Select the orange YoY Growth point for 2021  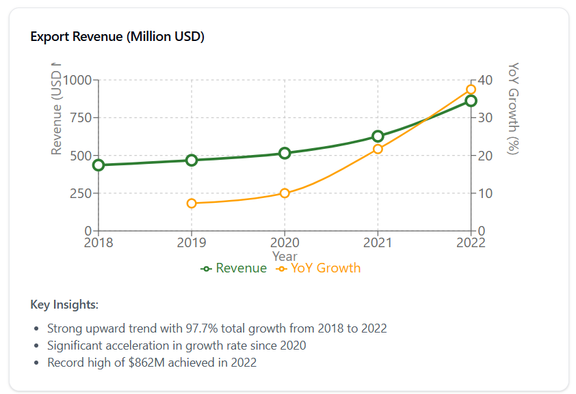378,149
